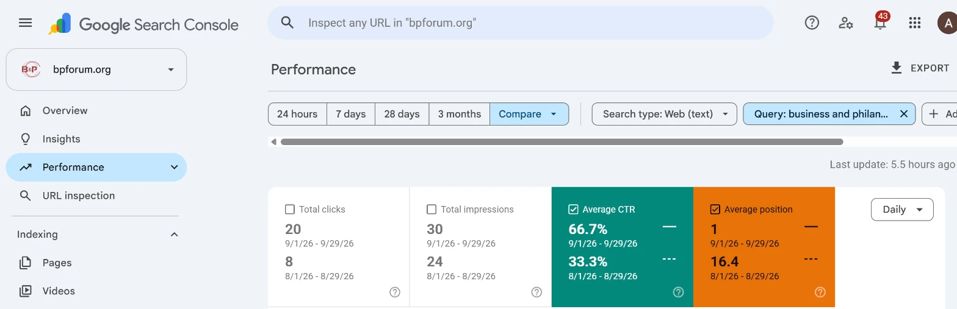The image size is (957, 309).
Task: Click the Insights lightbulb icon
Action: 25,139
